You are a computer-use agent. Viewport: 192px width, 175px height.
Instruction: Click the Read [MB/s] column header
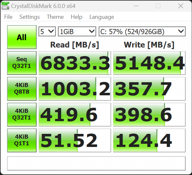point(75,45)
